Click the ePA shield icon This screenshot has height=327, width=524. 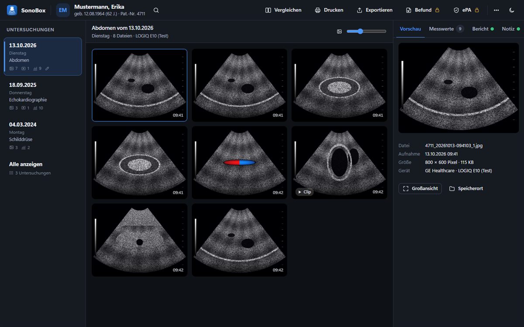coord(456,10)
